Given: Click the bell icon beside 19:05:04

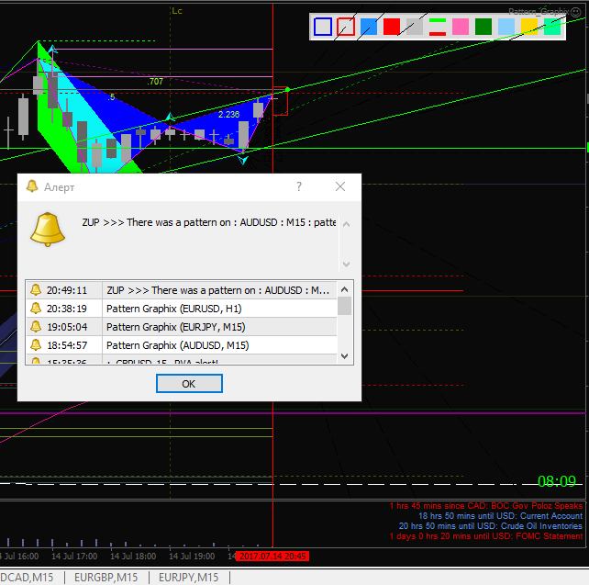Looking at the screenshot, I should click(x=36, y=327).
